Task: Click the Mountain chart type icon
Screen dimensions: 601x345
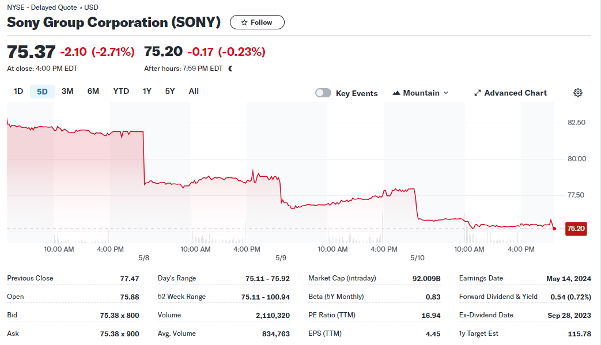Action: tap(396, 93)
